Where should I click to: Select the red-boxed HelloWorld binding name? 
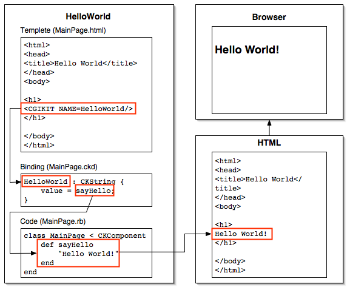pyautogui.click(x=46, y=181)
